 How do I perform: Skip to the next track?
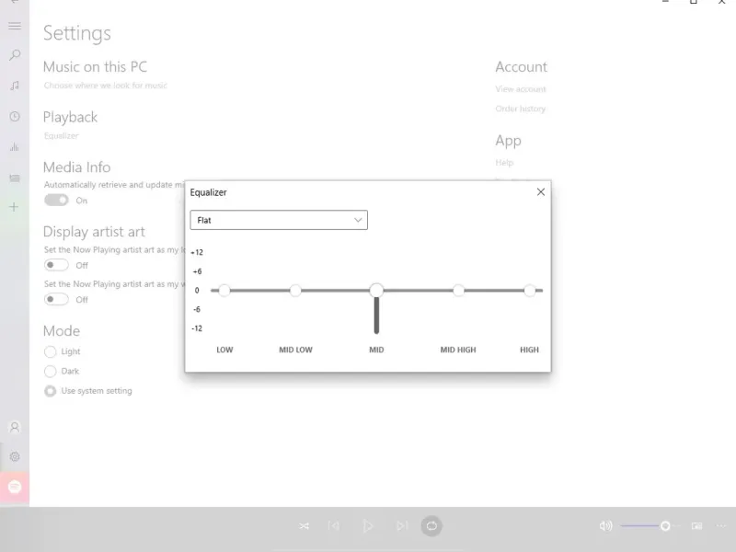402,525
